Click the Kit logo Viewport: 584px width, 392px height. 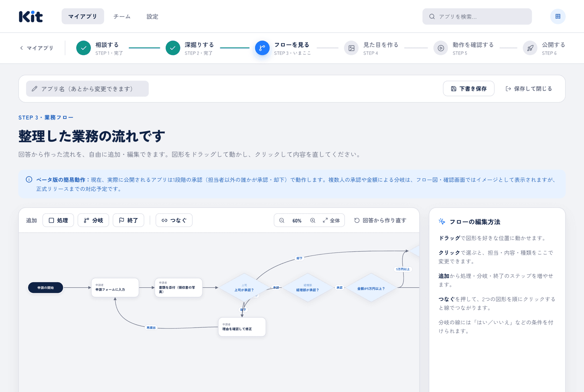click(31, 16)
